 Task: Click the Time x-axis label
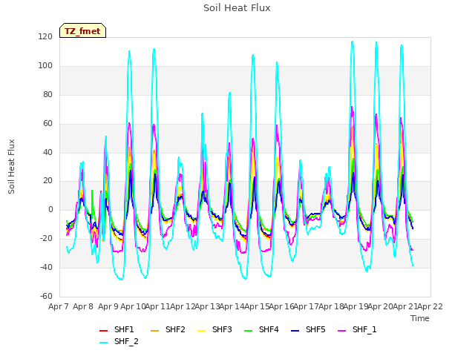point(420,318)
